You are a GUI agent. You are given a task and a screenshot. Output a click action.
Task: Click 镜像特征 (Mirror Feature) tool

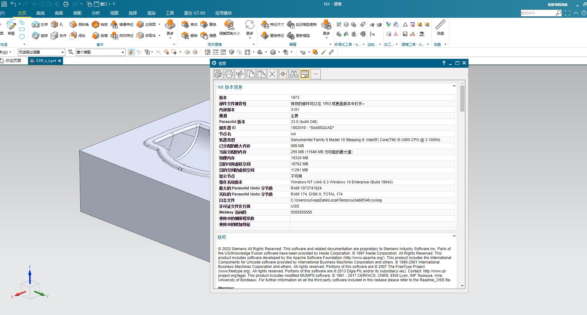coord(122,24)
